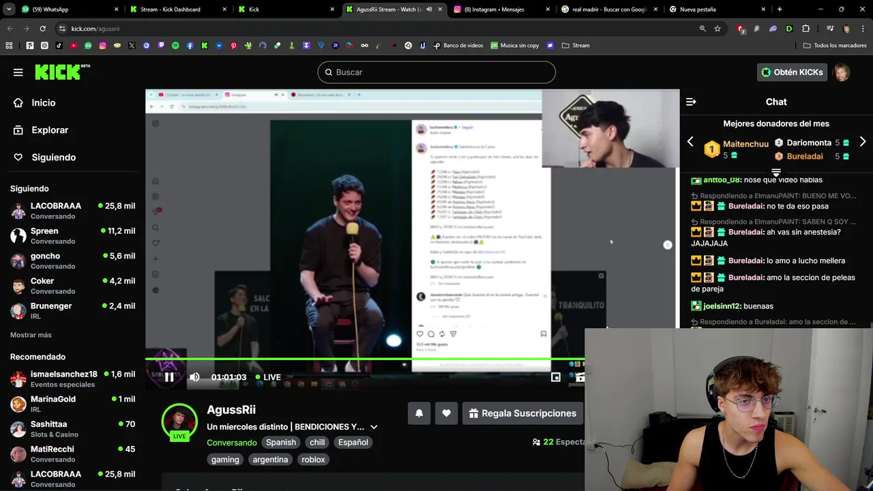
Task: Open the apps grid in bookmarks bar
Action: pyautogui.click(x=9, y=46)
